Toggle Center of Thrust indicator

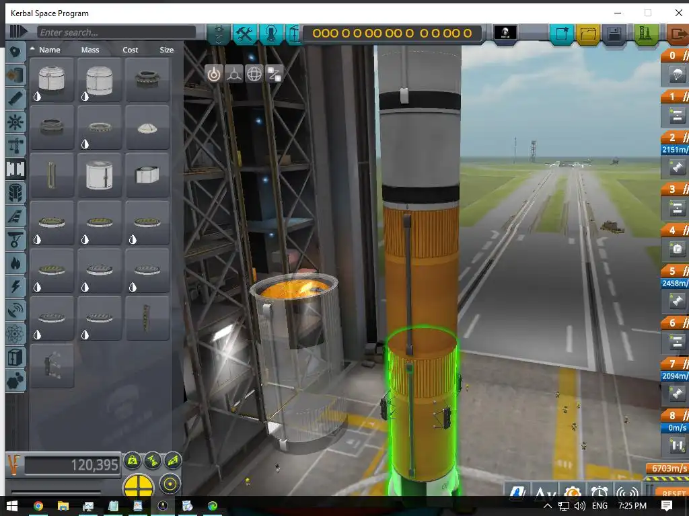coord(153,461)
